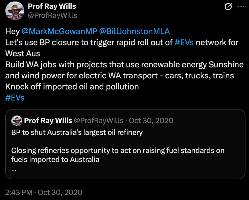Open the @MarkMcGowanMP mention
The image size is (249, 200).
[59, 31]
